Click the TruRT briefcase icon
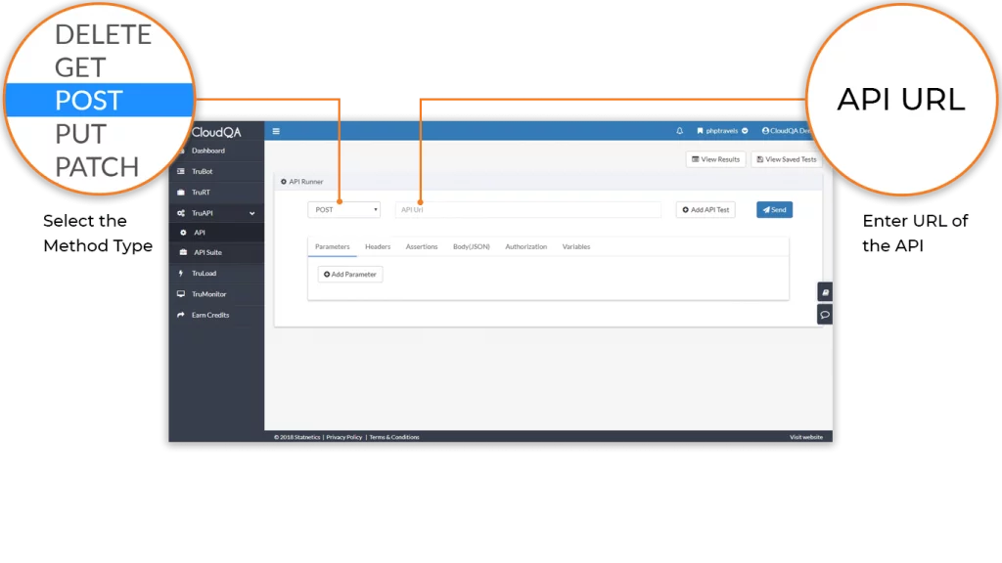This screenshot has width=1002, height=563. coord(181,193)
